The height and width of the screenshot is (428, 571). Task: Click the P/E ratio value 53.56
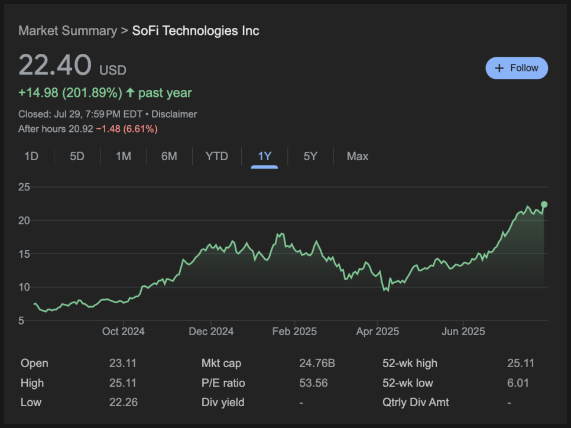313,383
